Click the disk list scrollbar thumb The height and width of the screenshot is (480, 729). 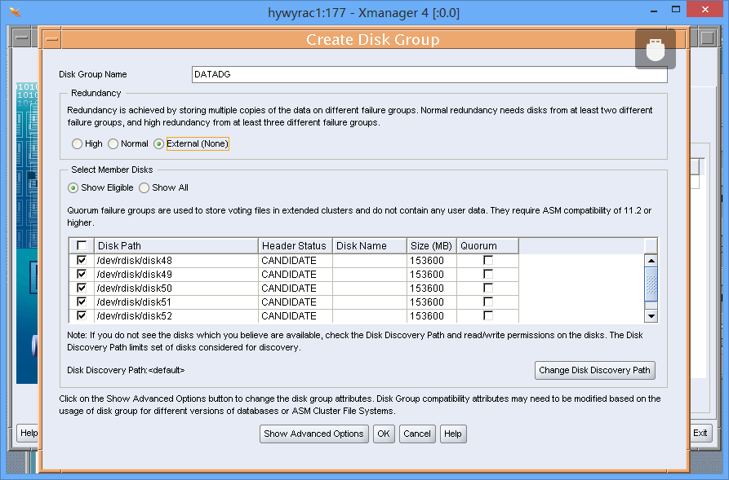click(651, 284)
